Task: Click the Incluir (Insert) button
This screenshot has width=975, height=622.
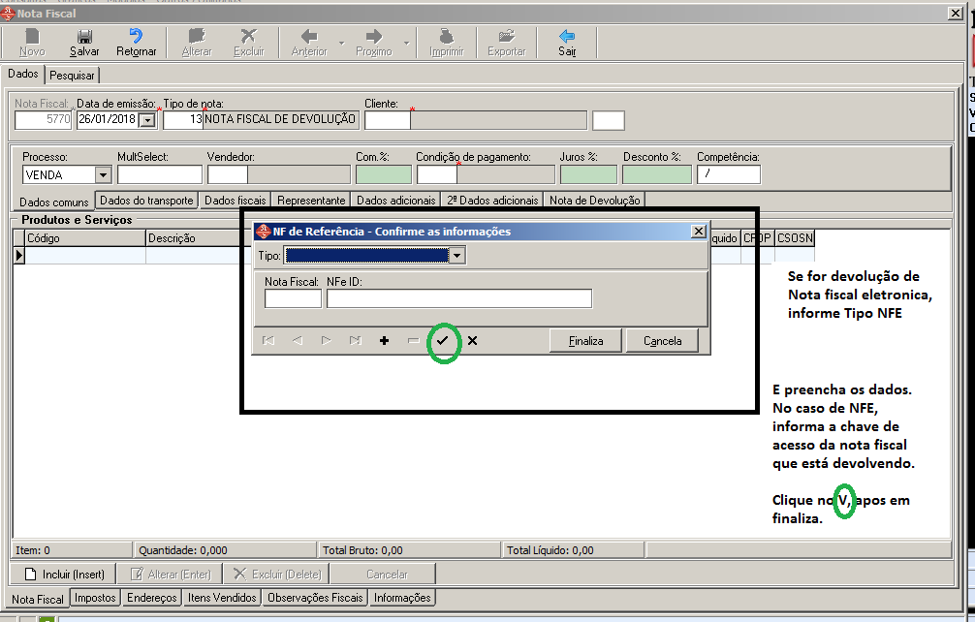Action: tap(64, 575)
